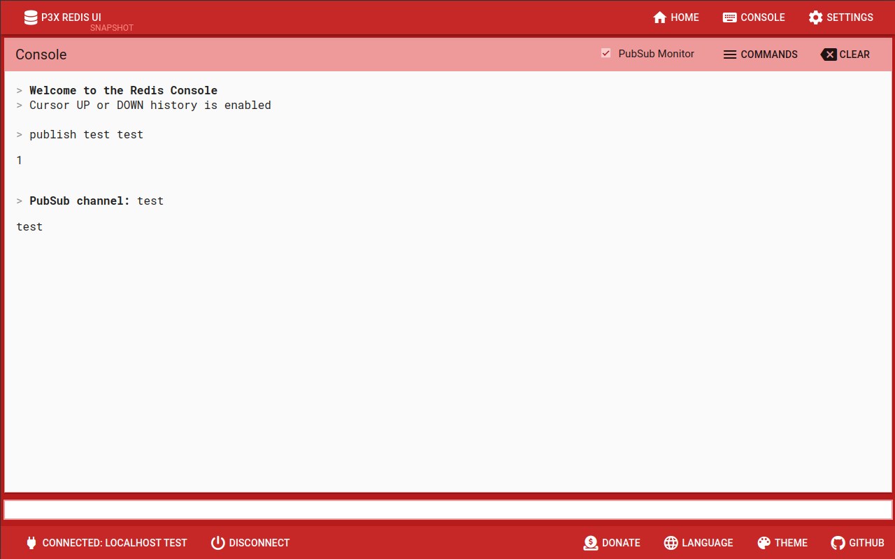Click the PubSub Monitor label text
The image size is (895, 559).
click(x=656, y=54)
